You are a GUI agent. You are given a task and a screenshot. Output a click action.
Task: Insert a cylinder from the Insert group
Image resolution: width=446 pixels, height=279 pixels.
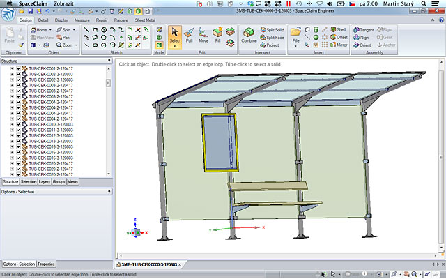pos(316,29)
